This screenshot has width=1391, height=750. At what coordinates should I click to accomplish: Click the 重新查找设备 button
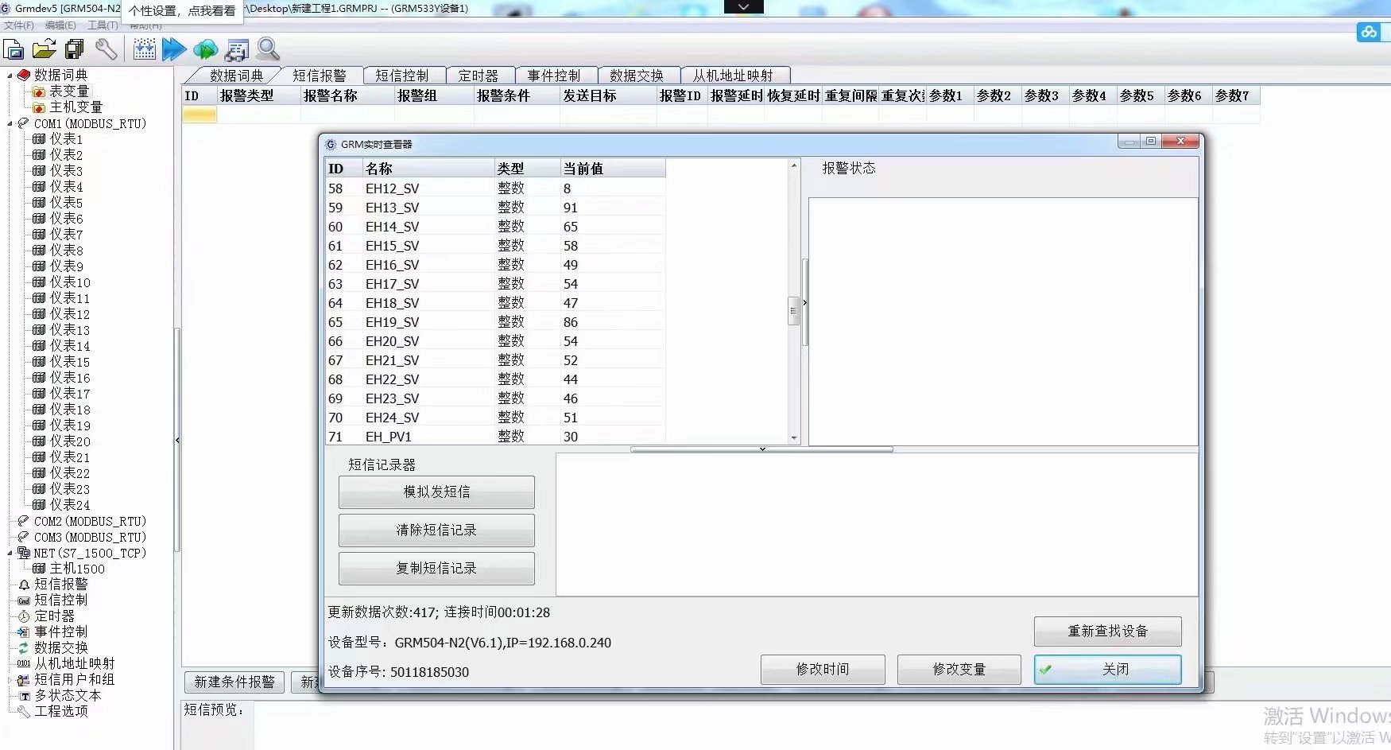pyautogui.click(x=1107, y=631)
